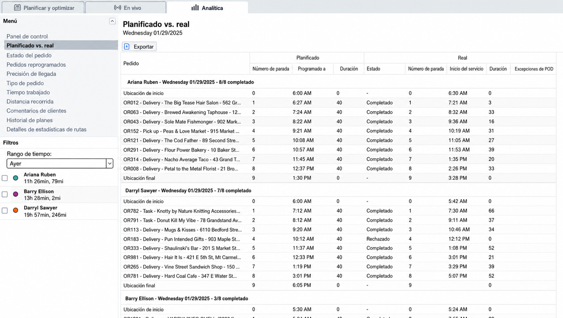The width and height of the screenshot is (563, 318).
Task: Click the Barry Ellison driver name in filters
Action: [39, 191]
